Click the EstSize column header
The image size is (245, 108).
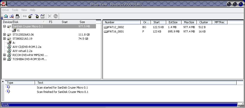click(174, 22)
